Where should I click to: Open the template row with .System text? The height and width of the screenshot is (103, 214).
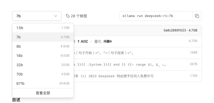point(137,64)
